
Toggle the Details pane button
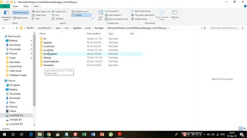20,18
